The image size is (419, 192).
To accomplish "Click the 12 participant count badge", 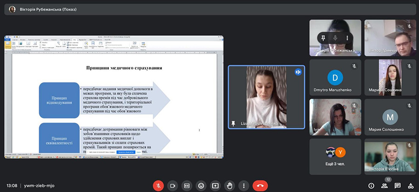I will click(x=388, y=179).
